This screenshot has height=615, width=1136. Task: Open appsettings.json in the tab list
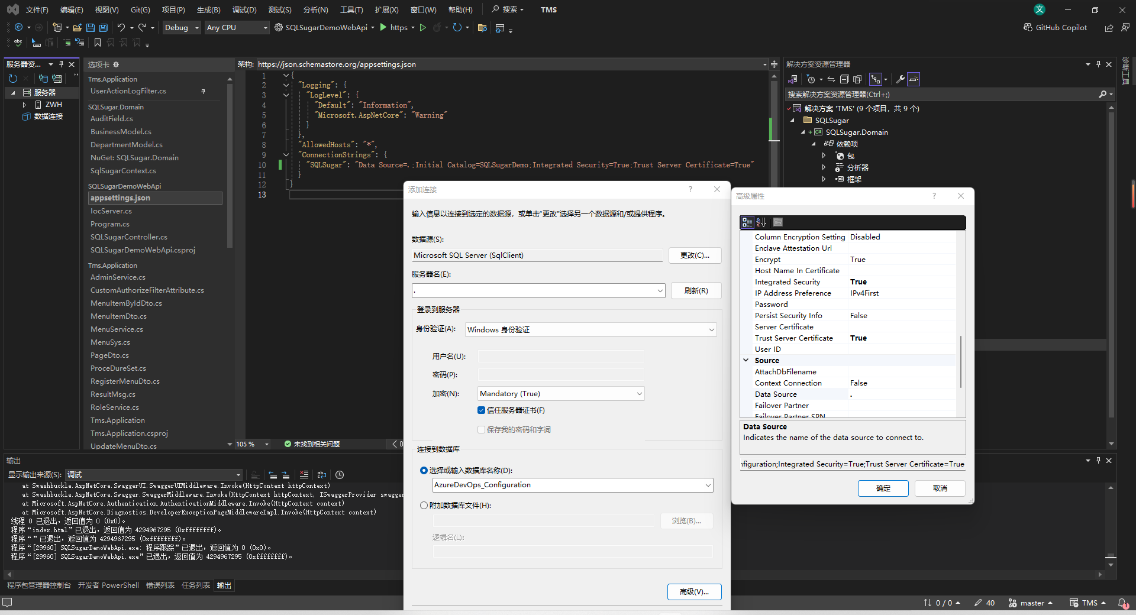pos(154,198)
